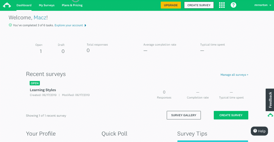Open the Learning Styles survey
274x142 pixels.
point(43,90)
